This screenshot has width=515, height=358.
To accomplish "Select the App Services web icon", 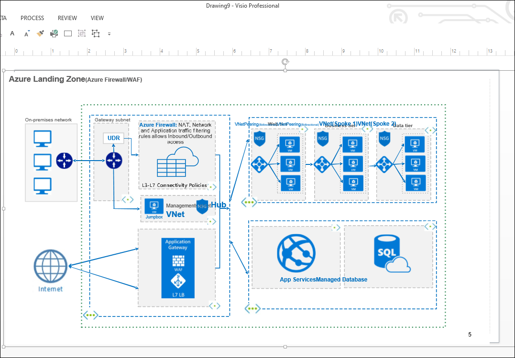I will coord(296,253).
